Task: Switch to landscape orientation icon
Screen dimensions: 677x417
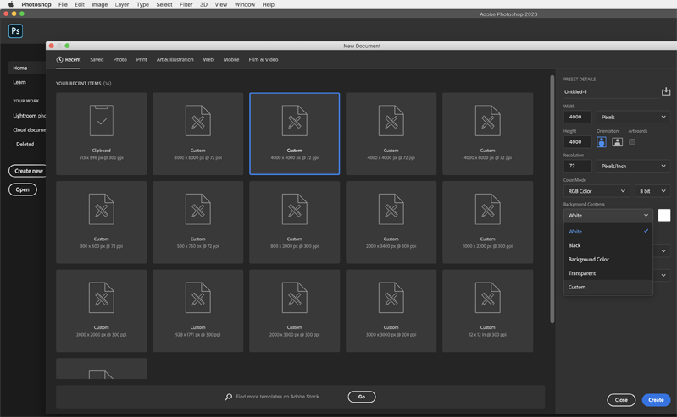Action: pos(617,142)
